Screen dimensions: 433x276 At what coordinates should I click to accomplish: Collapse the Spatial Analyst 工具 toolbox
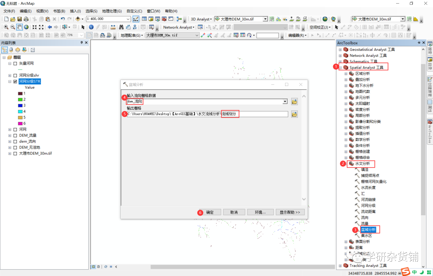[x=340, y=68]
